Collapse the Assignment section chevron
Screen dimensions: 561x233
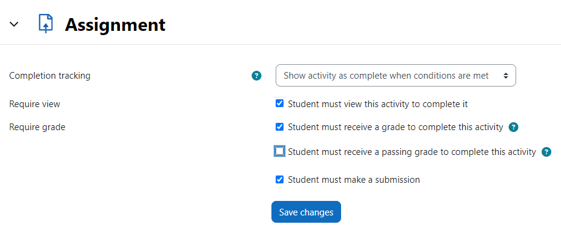point(14,24)
